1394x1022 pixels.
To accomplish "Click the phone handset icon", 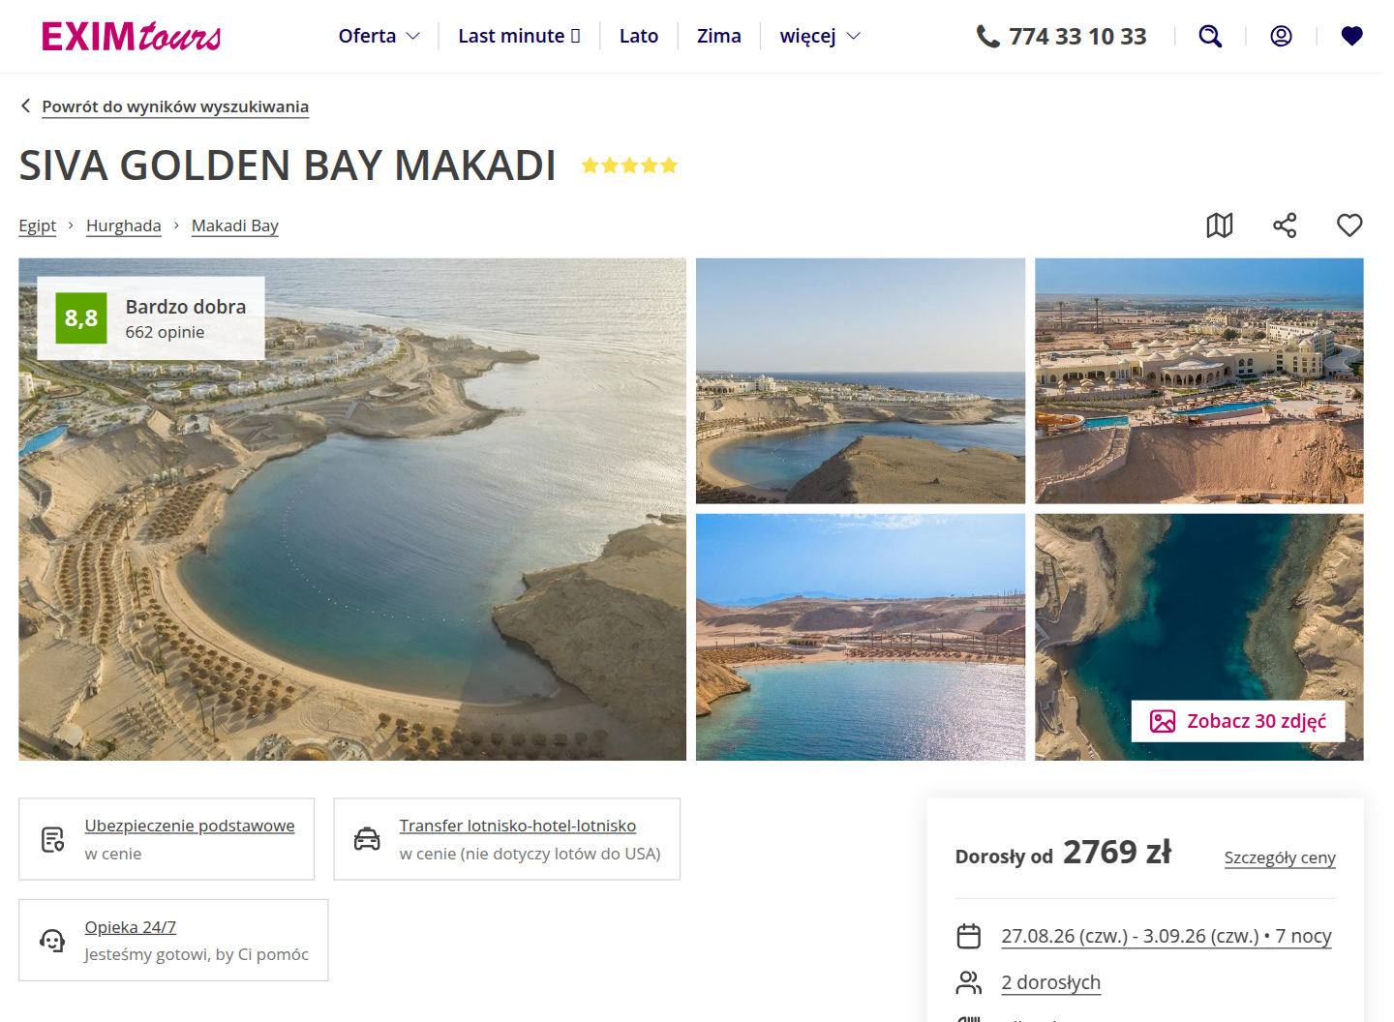I will 987,37.
